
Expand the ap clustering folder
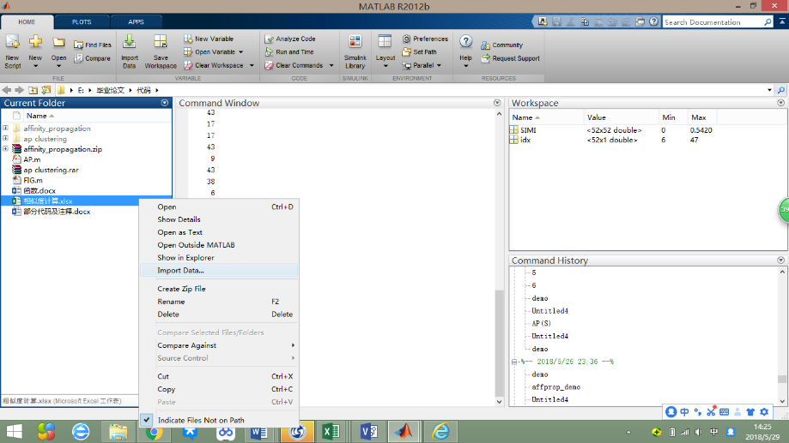(6, 139)
